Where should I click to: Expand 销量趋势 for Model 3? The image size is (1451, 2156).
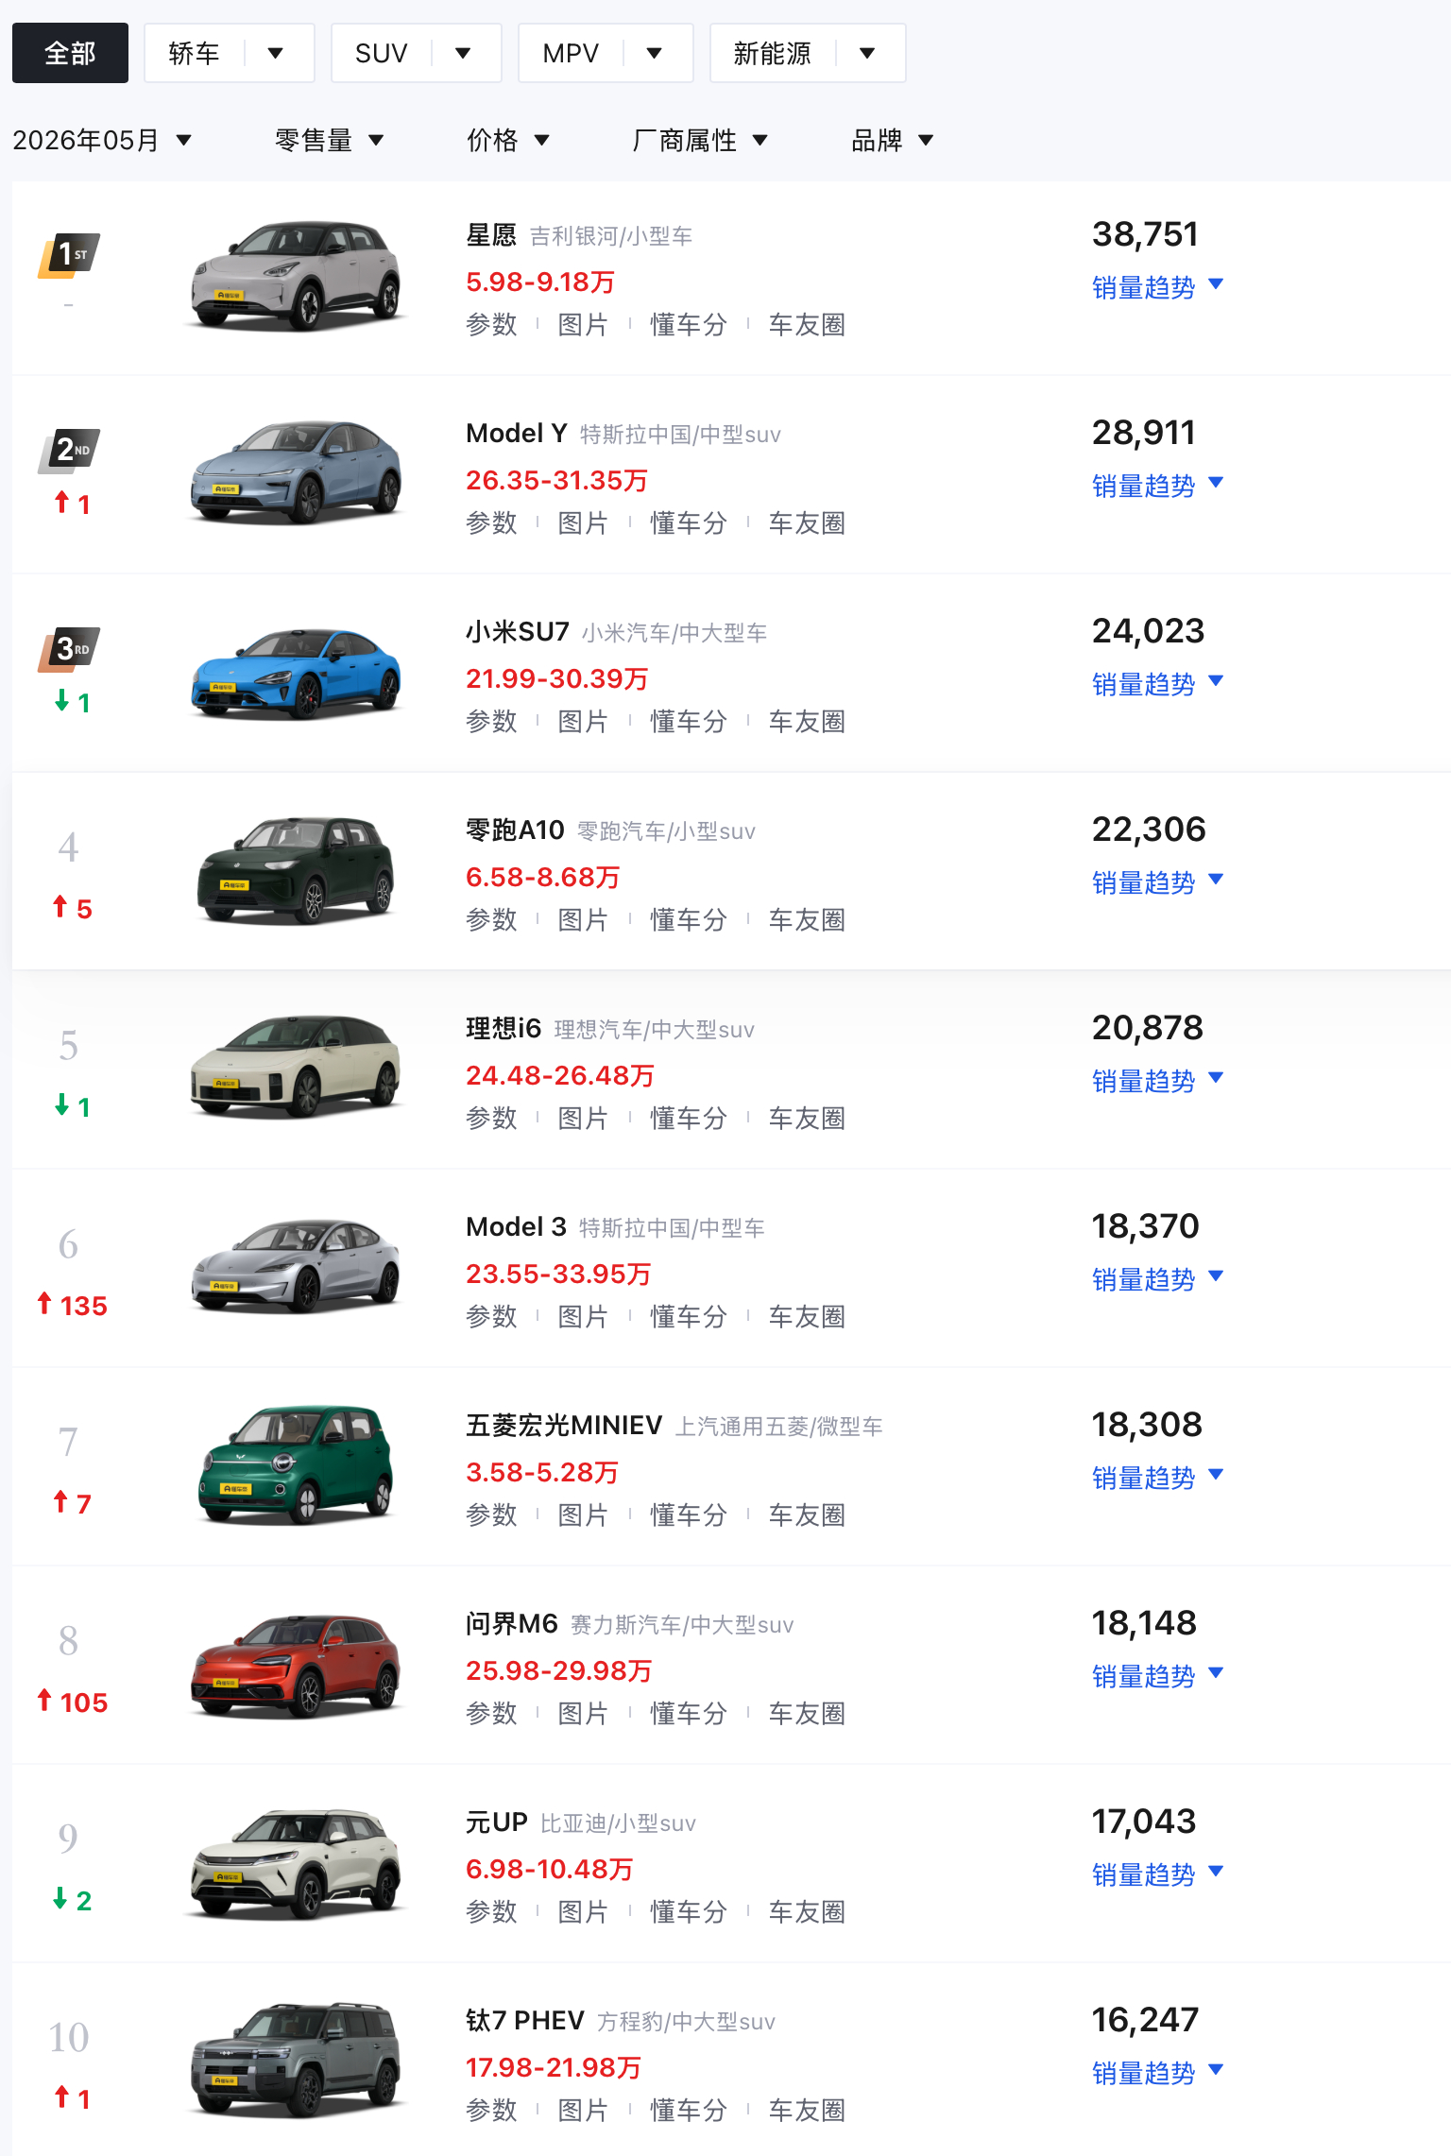click(x=1157, y=1279)
